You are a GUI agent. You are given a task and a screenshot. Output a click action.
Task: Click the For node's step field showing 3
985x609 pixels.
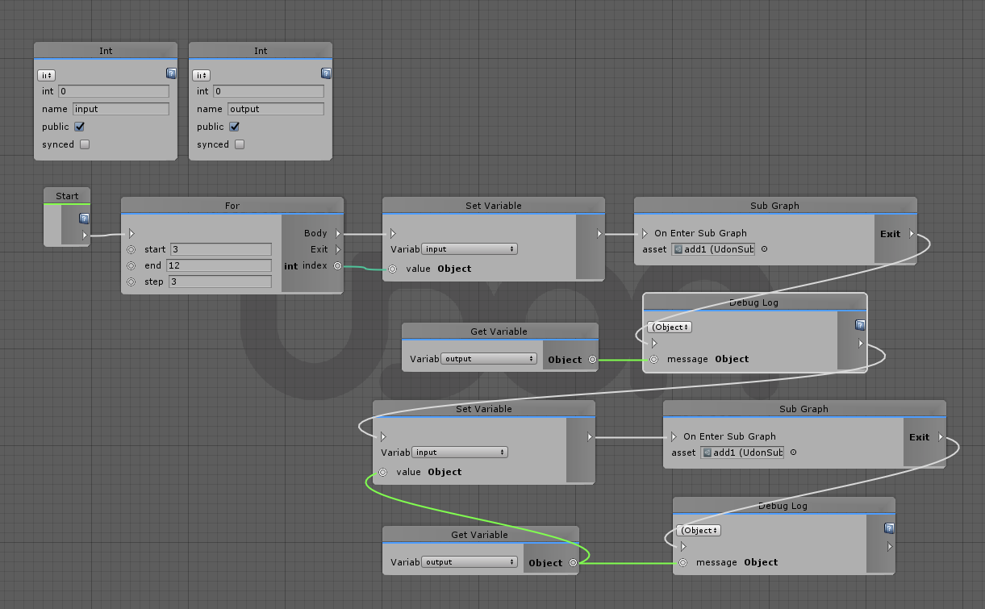(x=221, y=282)
